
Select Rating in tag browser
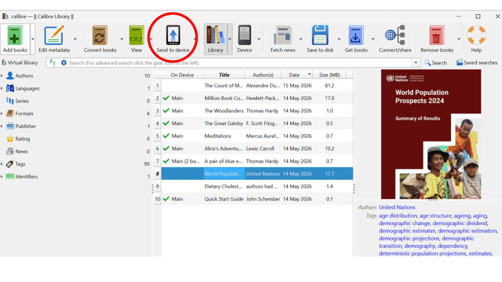pos(23,139)
